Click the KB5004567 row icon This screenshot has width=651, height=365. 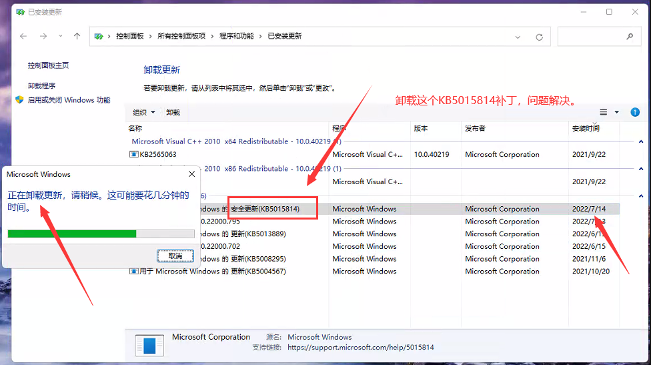pyautogui.click(x=133, y=271)
